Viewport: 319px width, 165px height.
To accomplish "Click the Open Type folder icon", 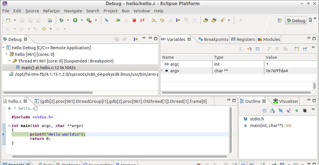I will pyautogui.click(x=206, y=20).
